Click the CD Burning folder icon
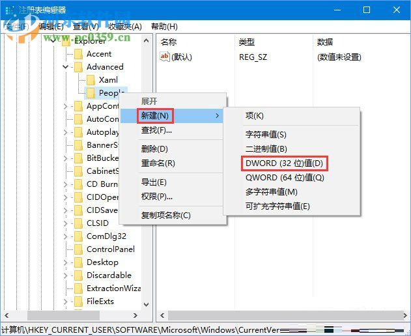 (78, 184)
